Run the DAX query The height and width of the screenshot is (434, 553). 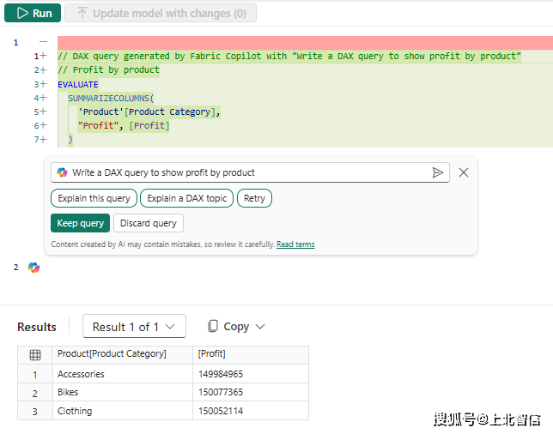33,13
